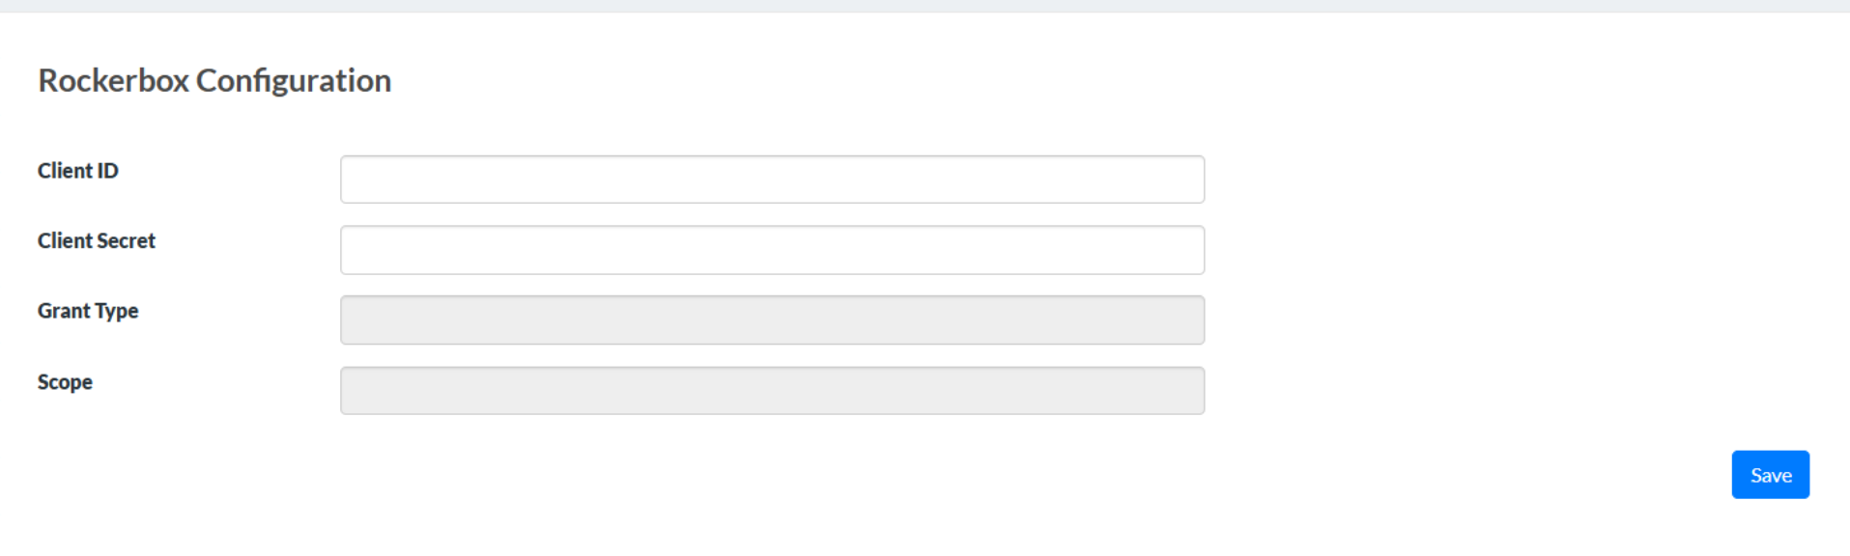Click the Client Secret label
Screen dimensions: 1850x556
97,241
